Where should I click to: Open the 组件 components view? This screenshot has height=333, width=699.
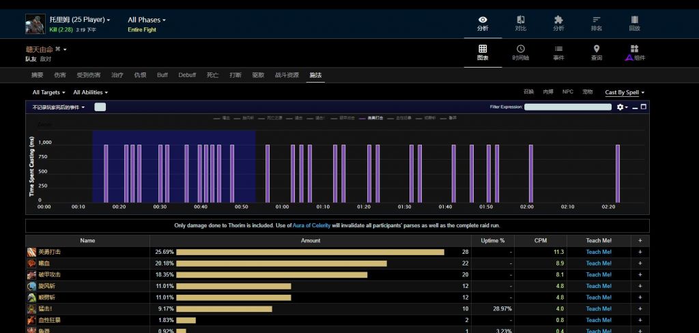coord(634,53)
